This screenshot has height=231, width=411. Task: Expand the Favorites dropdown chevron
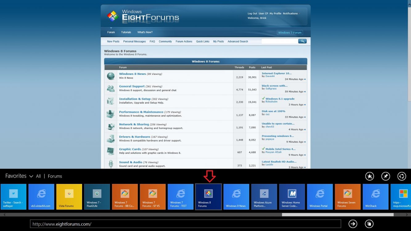[x=31, y=176]
